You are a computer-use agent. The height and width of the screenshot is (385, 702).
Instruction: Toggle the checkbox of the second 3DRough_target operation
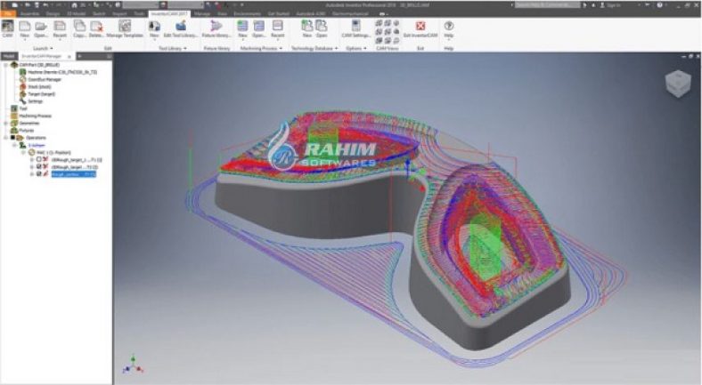[39, 166]
